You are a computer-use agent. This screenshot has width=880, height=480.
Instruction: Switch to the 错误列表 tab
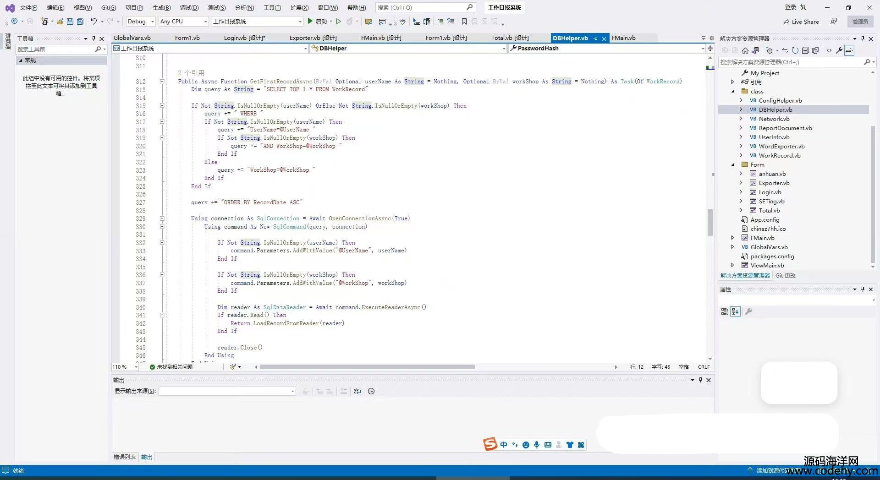(125, 457)
